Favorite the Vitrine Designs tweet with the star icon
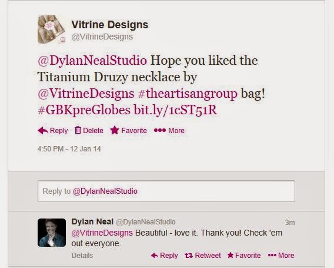Screen dimensions: 334x268 [x=115, y=130]
